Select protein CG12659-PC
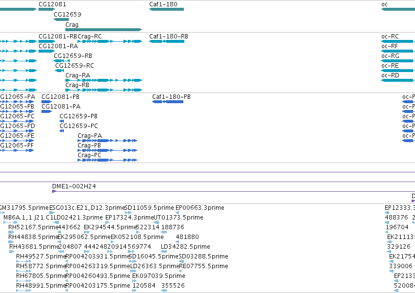Screen dimensions: 415x293 (x=61, y=131)
